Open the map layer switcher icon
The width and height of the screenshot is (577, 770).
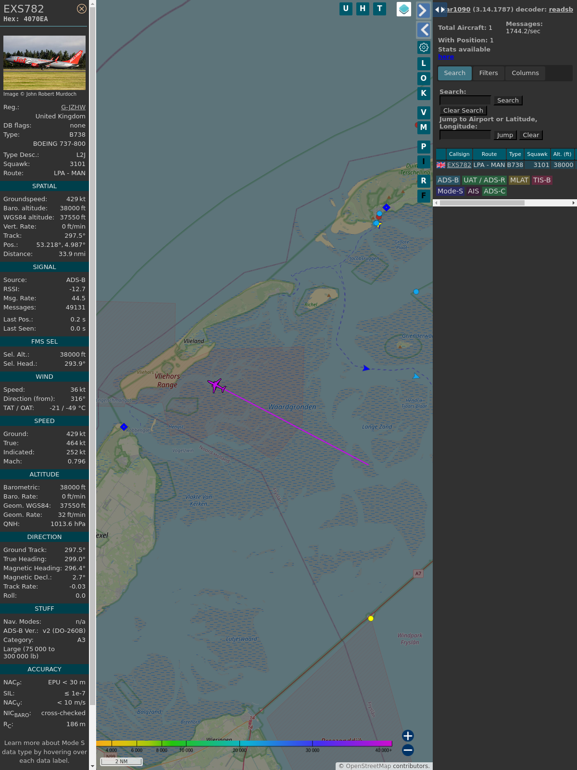pyautogui.click(x=404, y=9)
